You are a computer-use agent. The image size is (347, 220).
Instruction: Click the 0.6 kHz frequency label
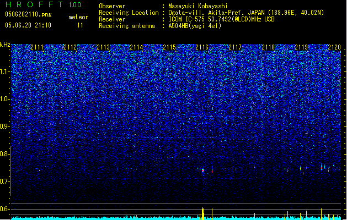[x=4, y=209]
